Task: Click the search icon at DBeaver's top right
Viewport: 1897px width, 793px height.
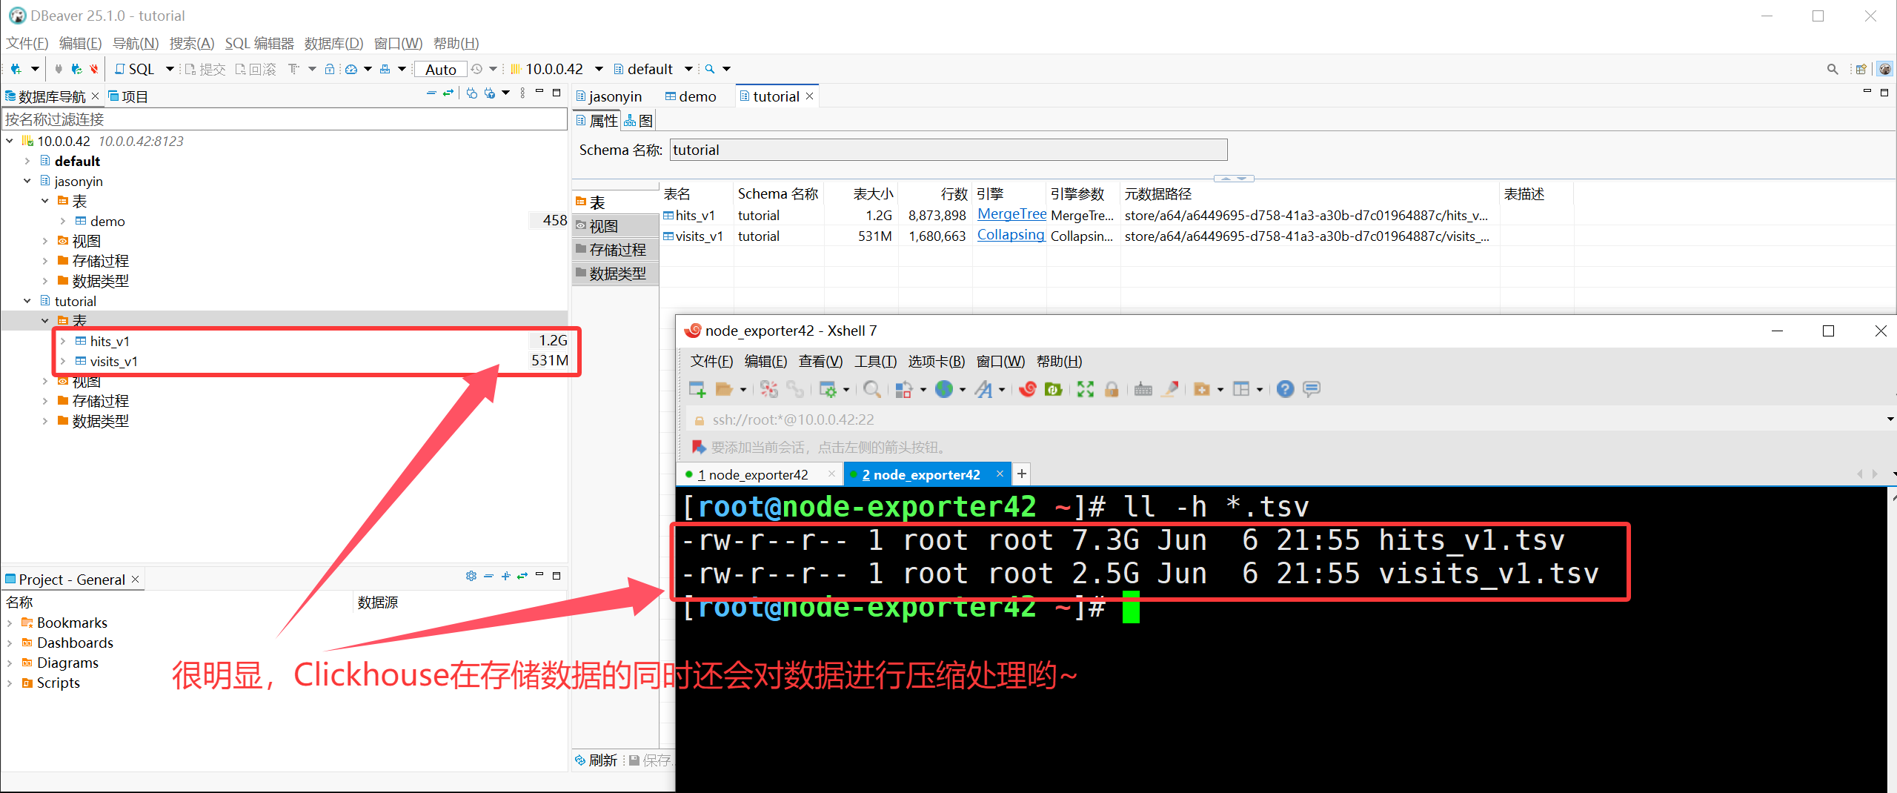Action: pyautogui.click(x=1833, y=69)
